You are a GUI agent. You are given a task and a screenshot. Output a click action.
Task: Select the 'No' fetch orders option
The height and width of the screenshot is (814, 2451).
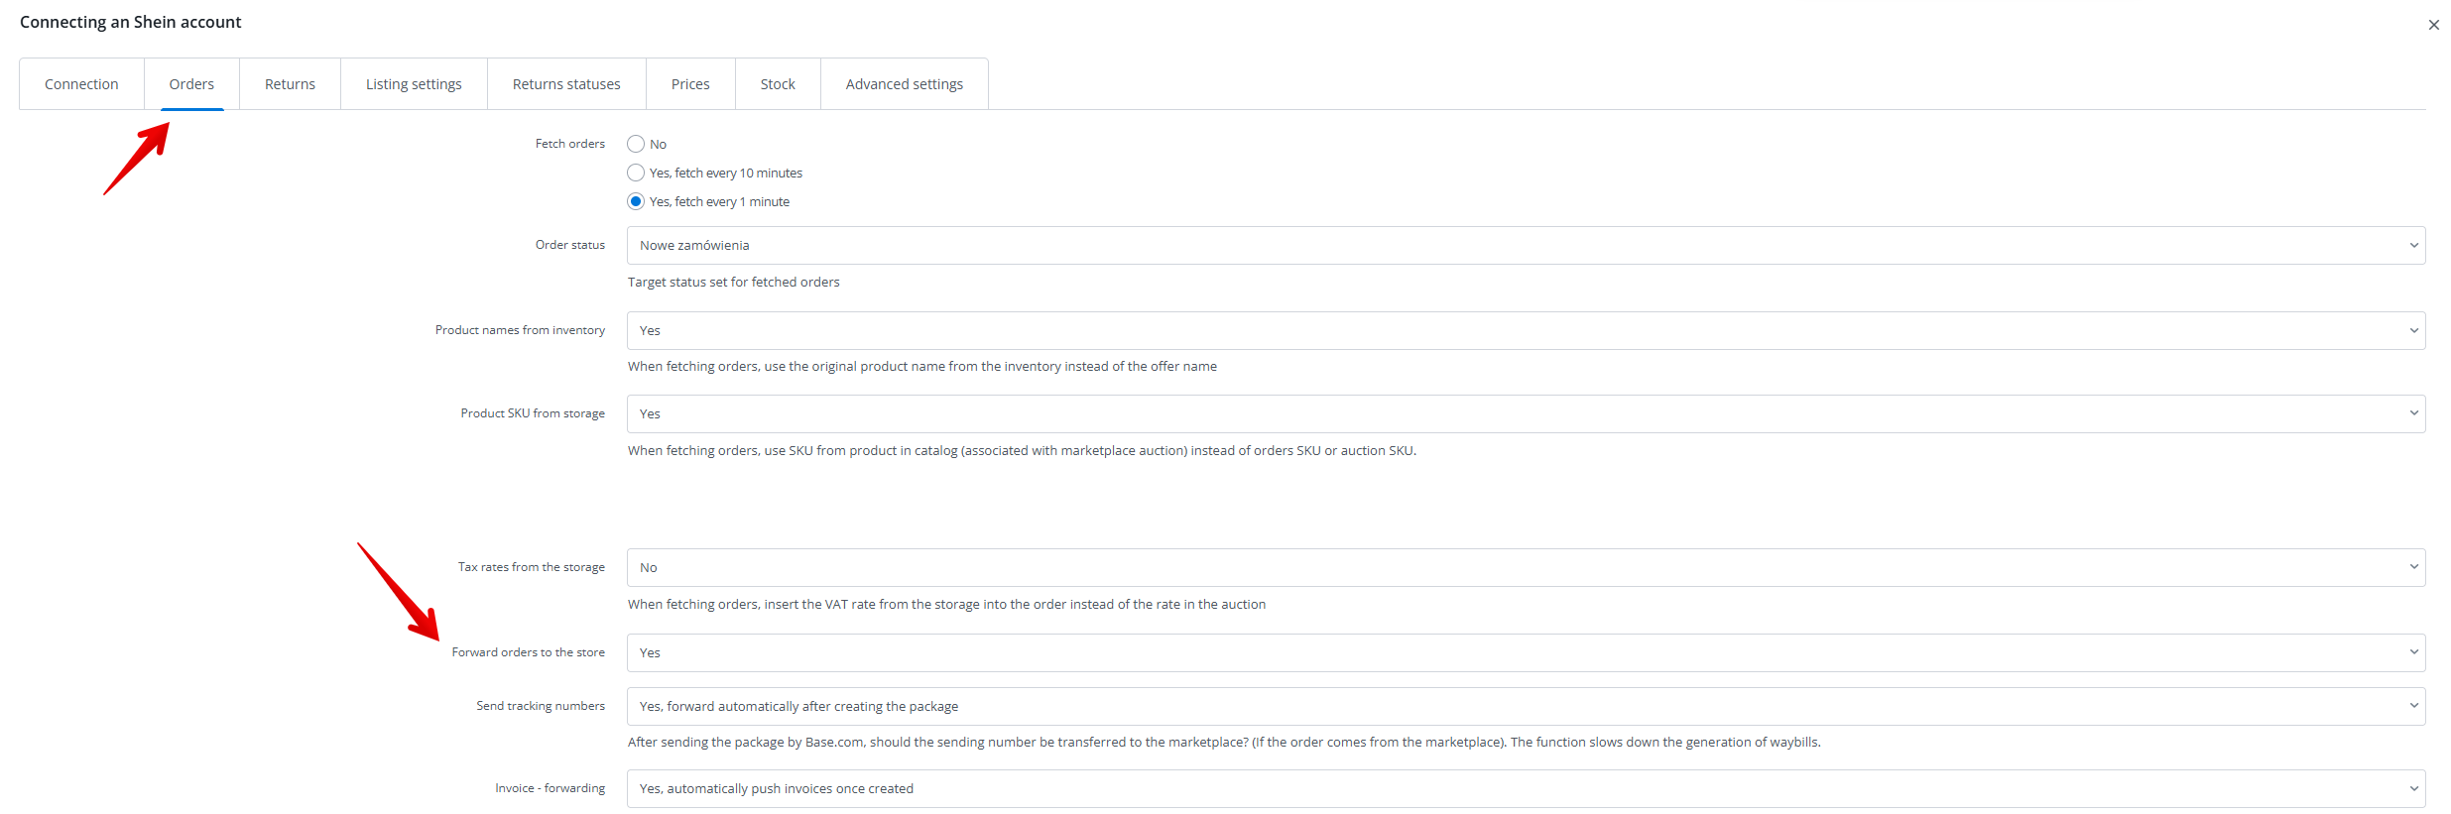click(636, 145)
